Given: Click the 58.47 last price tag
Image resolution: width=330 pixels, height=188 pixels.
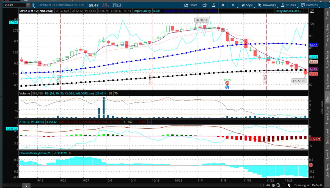Looking at the screenshot, I should click(314, 74).
